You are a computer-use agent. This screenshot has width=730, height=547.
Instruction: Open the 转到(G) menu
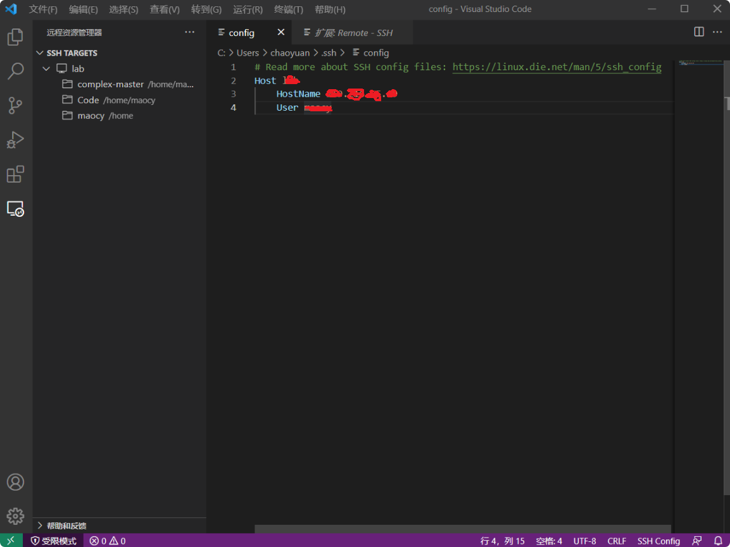[x=206, y=9]
